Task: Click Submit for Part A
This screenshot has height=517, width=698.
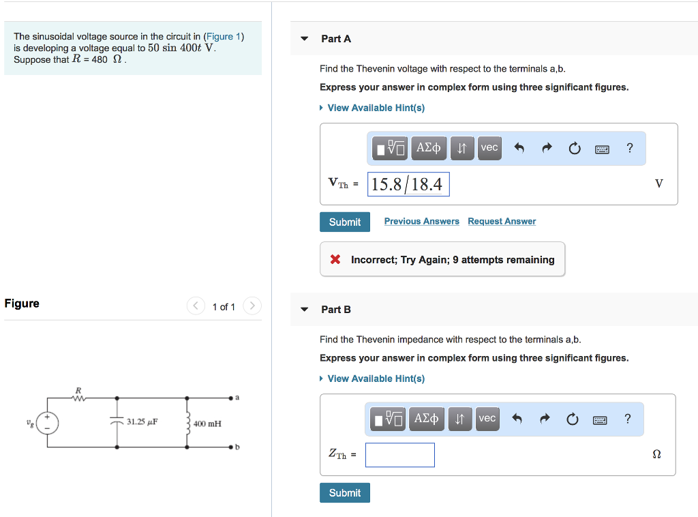Action: [x=344, y=222]
